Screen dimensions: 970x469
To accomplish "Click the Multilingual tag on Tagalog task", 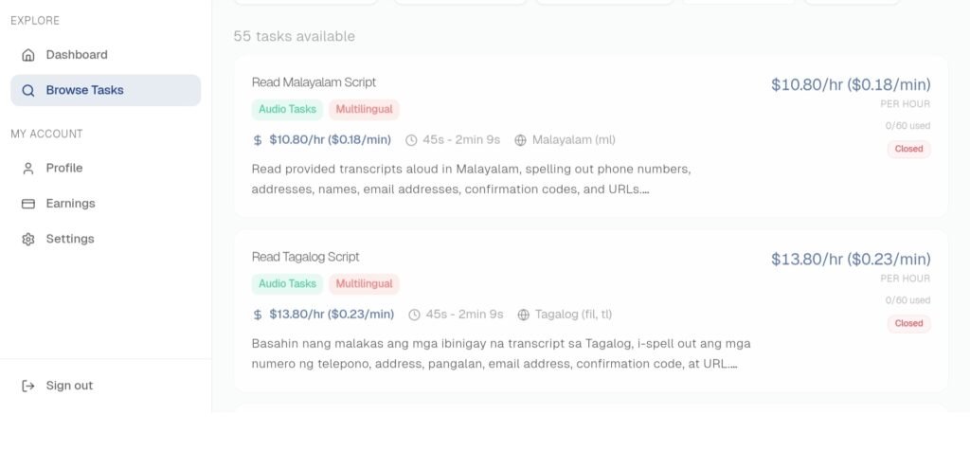I will point(364,284).
